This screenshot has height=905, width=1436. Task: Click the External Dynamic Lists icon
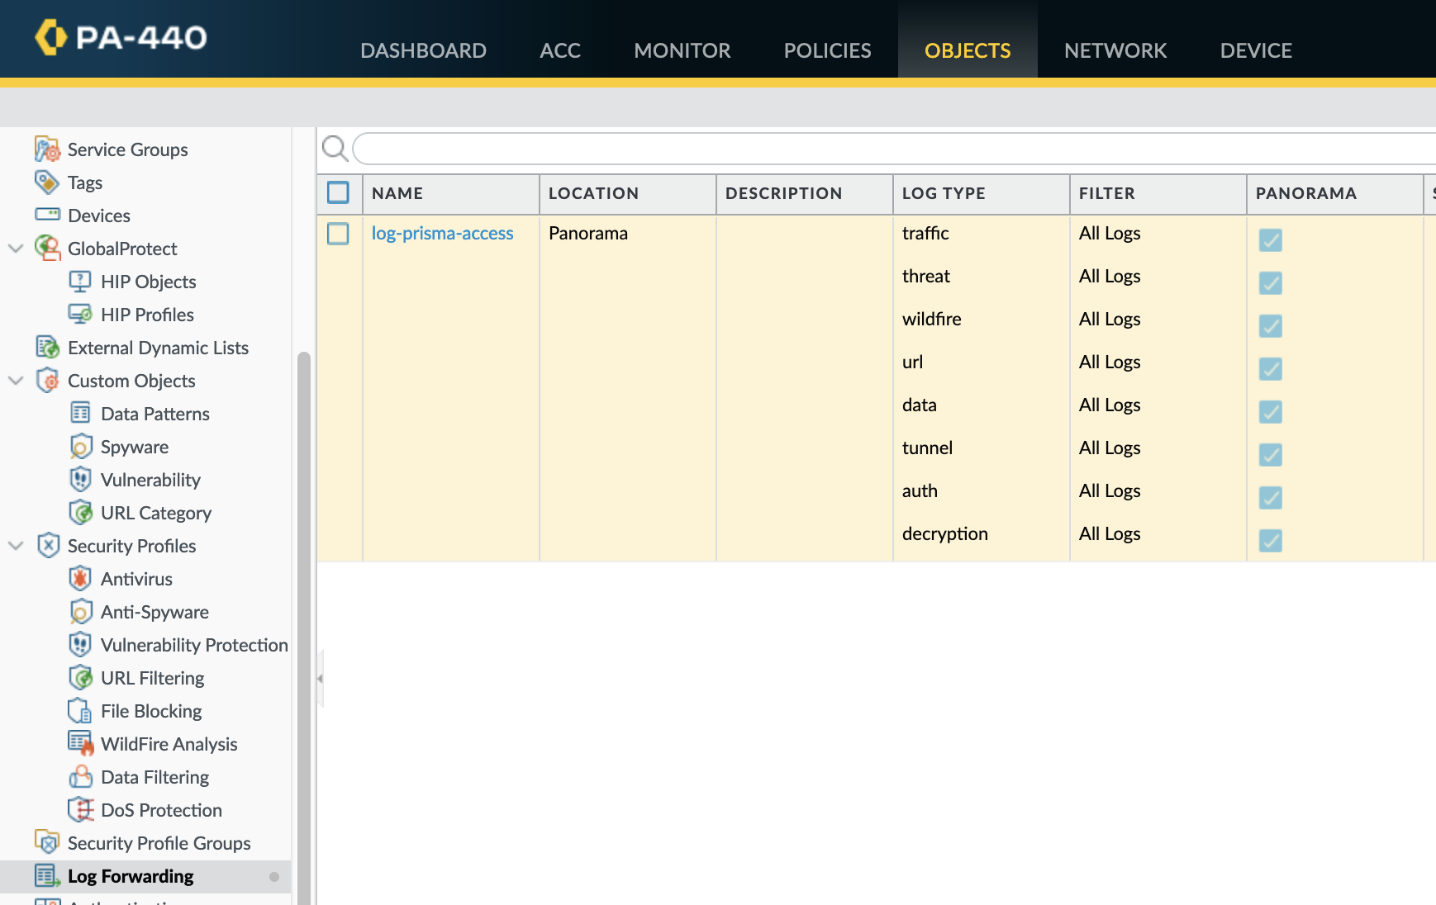click(x=47, y=348)
